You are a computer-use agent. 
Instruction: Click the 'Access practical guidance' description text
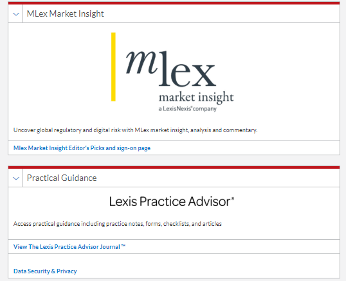[118, 224]
